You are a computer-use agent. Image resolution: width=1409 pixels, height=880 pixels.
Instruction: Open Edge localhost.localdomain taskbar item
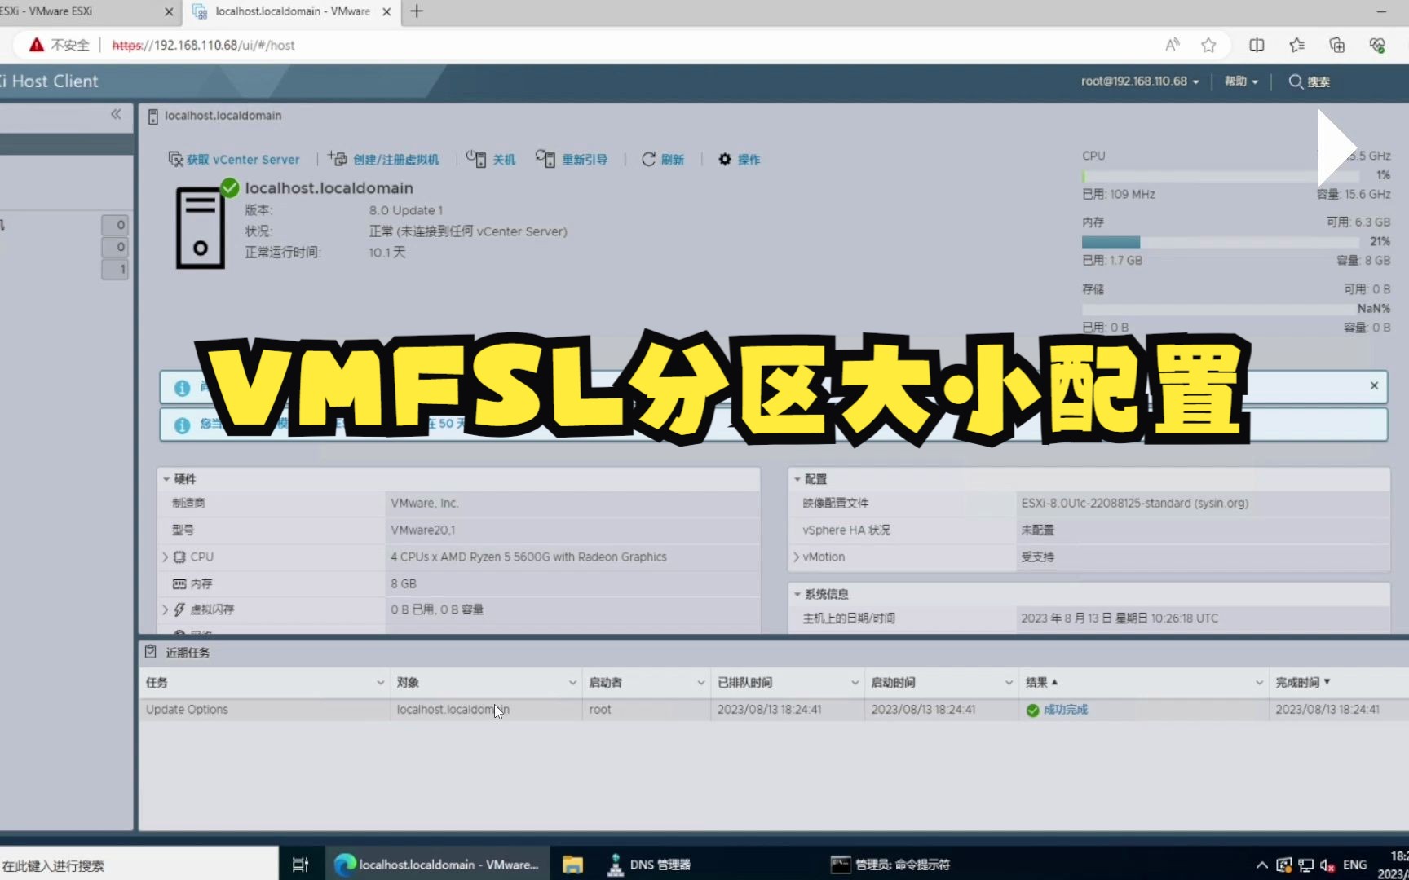tap(437, 865)
